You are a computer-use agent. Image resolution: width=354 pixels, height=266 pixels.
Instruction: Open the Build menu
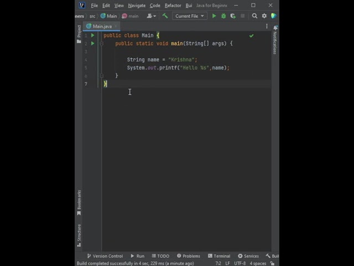(189, 6)
